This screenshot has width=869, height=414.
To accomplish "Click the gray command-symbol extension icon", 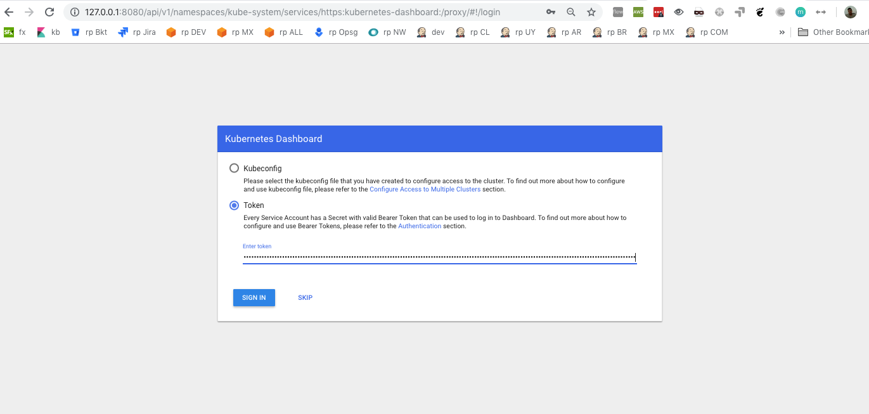I will coord(719,12).
